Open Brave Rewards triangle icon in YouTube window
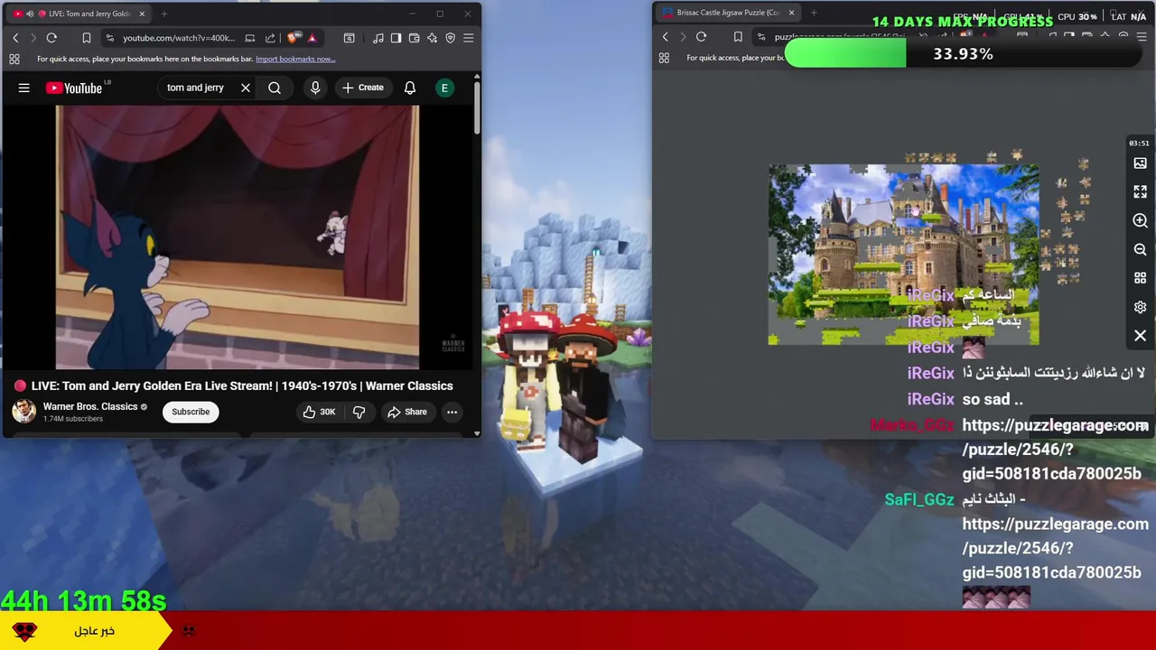Screen dimensions: 1156x650 pyautogui.click(x=312, y=38)
